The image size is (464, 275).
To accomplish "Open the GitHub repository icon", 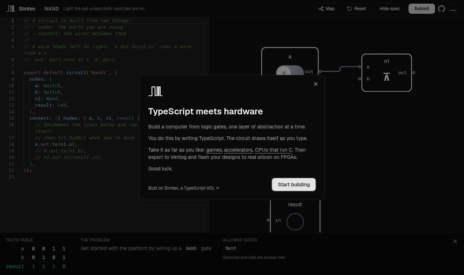I will point(442,9).
